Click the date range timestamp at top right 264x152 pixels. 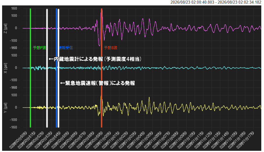pos(216,2)
